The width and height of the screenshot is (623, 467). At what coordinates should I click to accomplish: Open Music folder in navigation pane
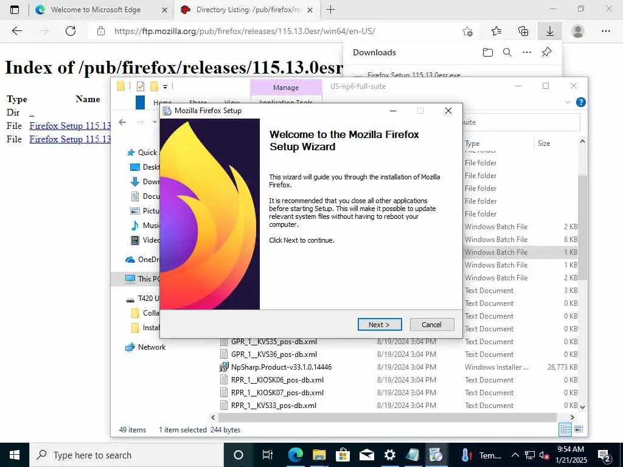[145, 226]
